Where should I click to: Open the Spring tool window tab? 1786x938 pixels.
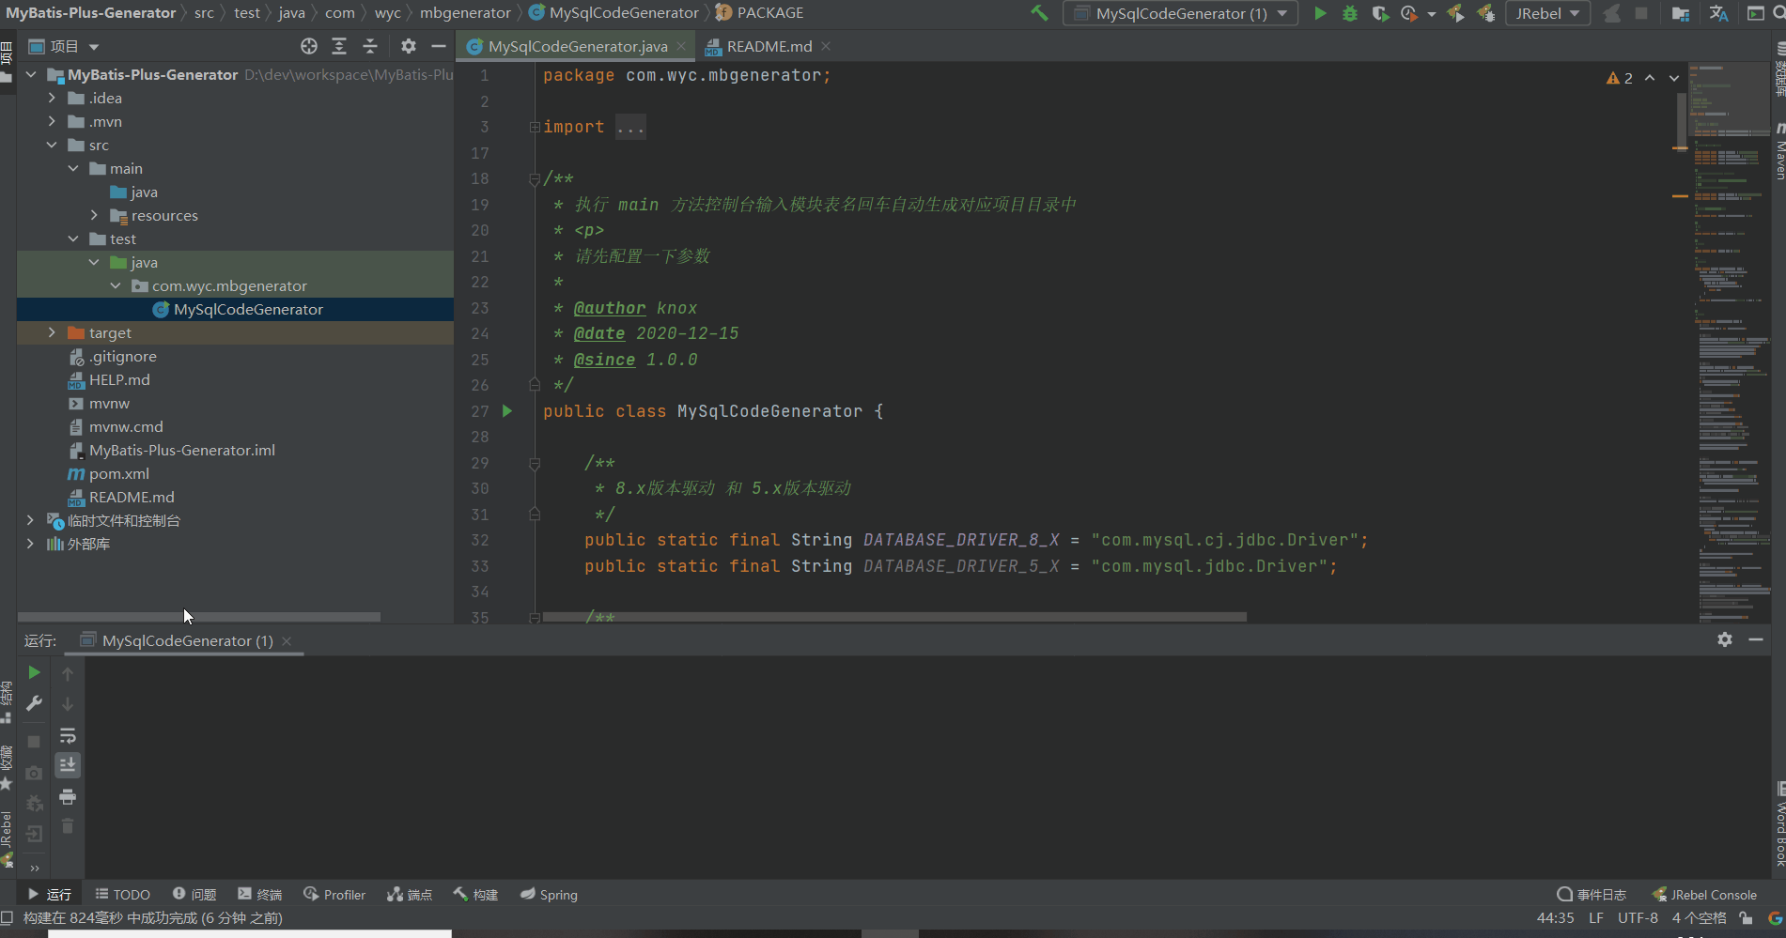point(550,895)
